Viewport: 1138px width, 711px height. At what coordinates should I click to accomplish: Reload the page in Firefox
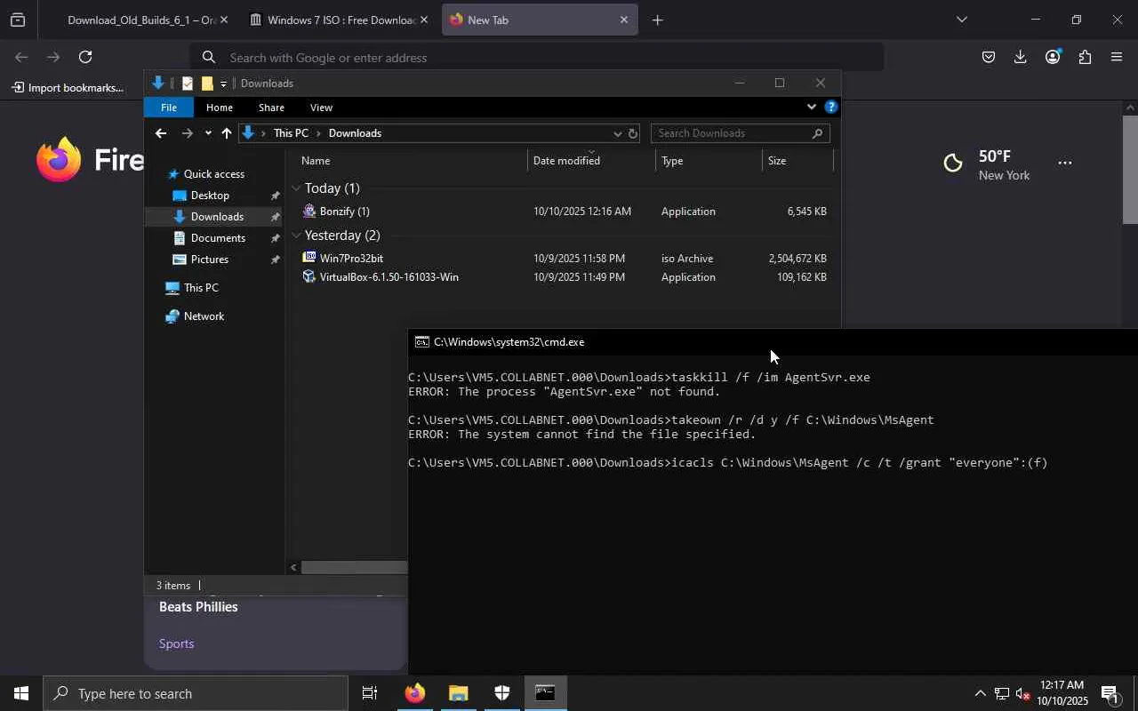click(x=85, y=58)
